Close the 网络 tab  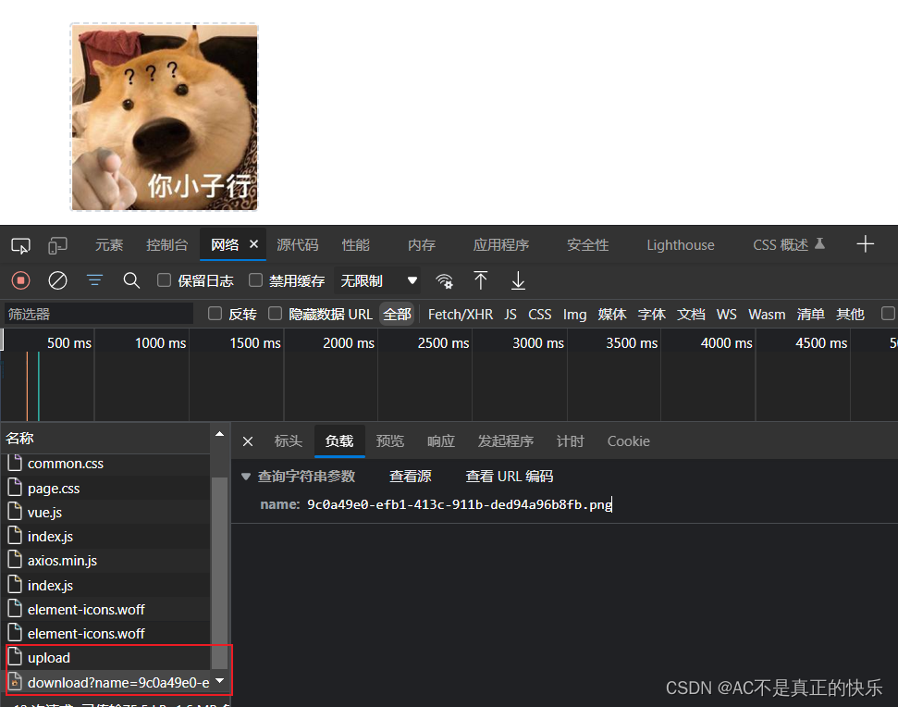click(253, 244)
